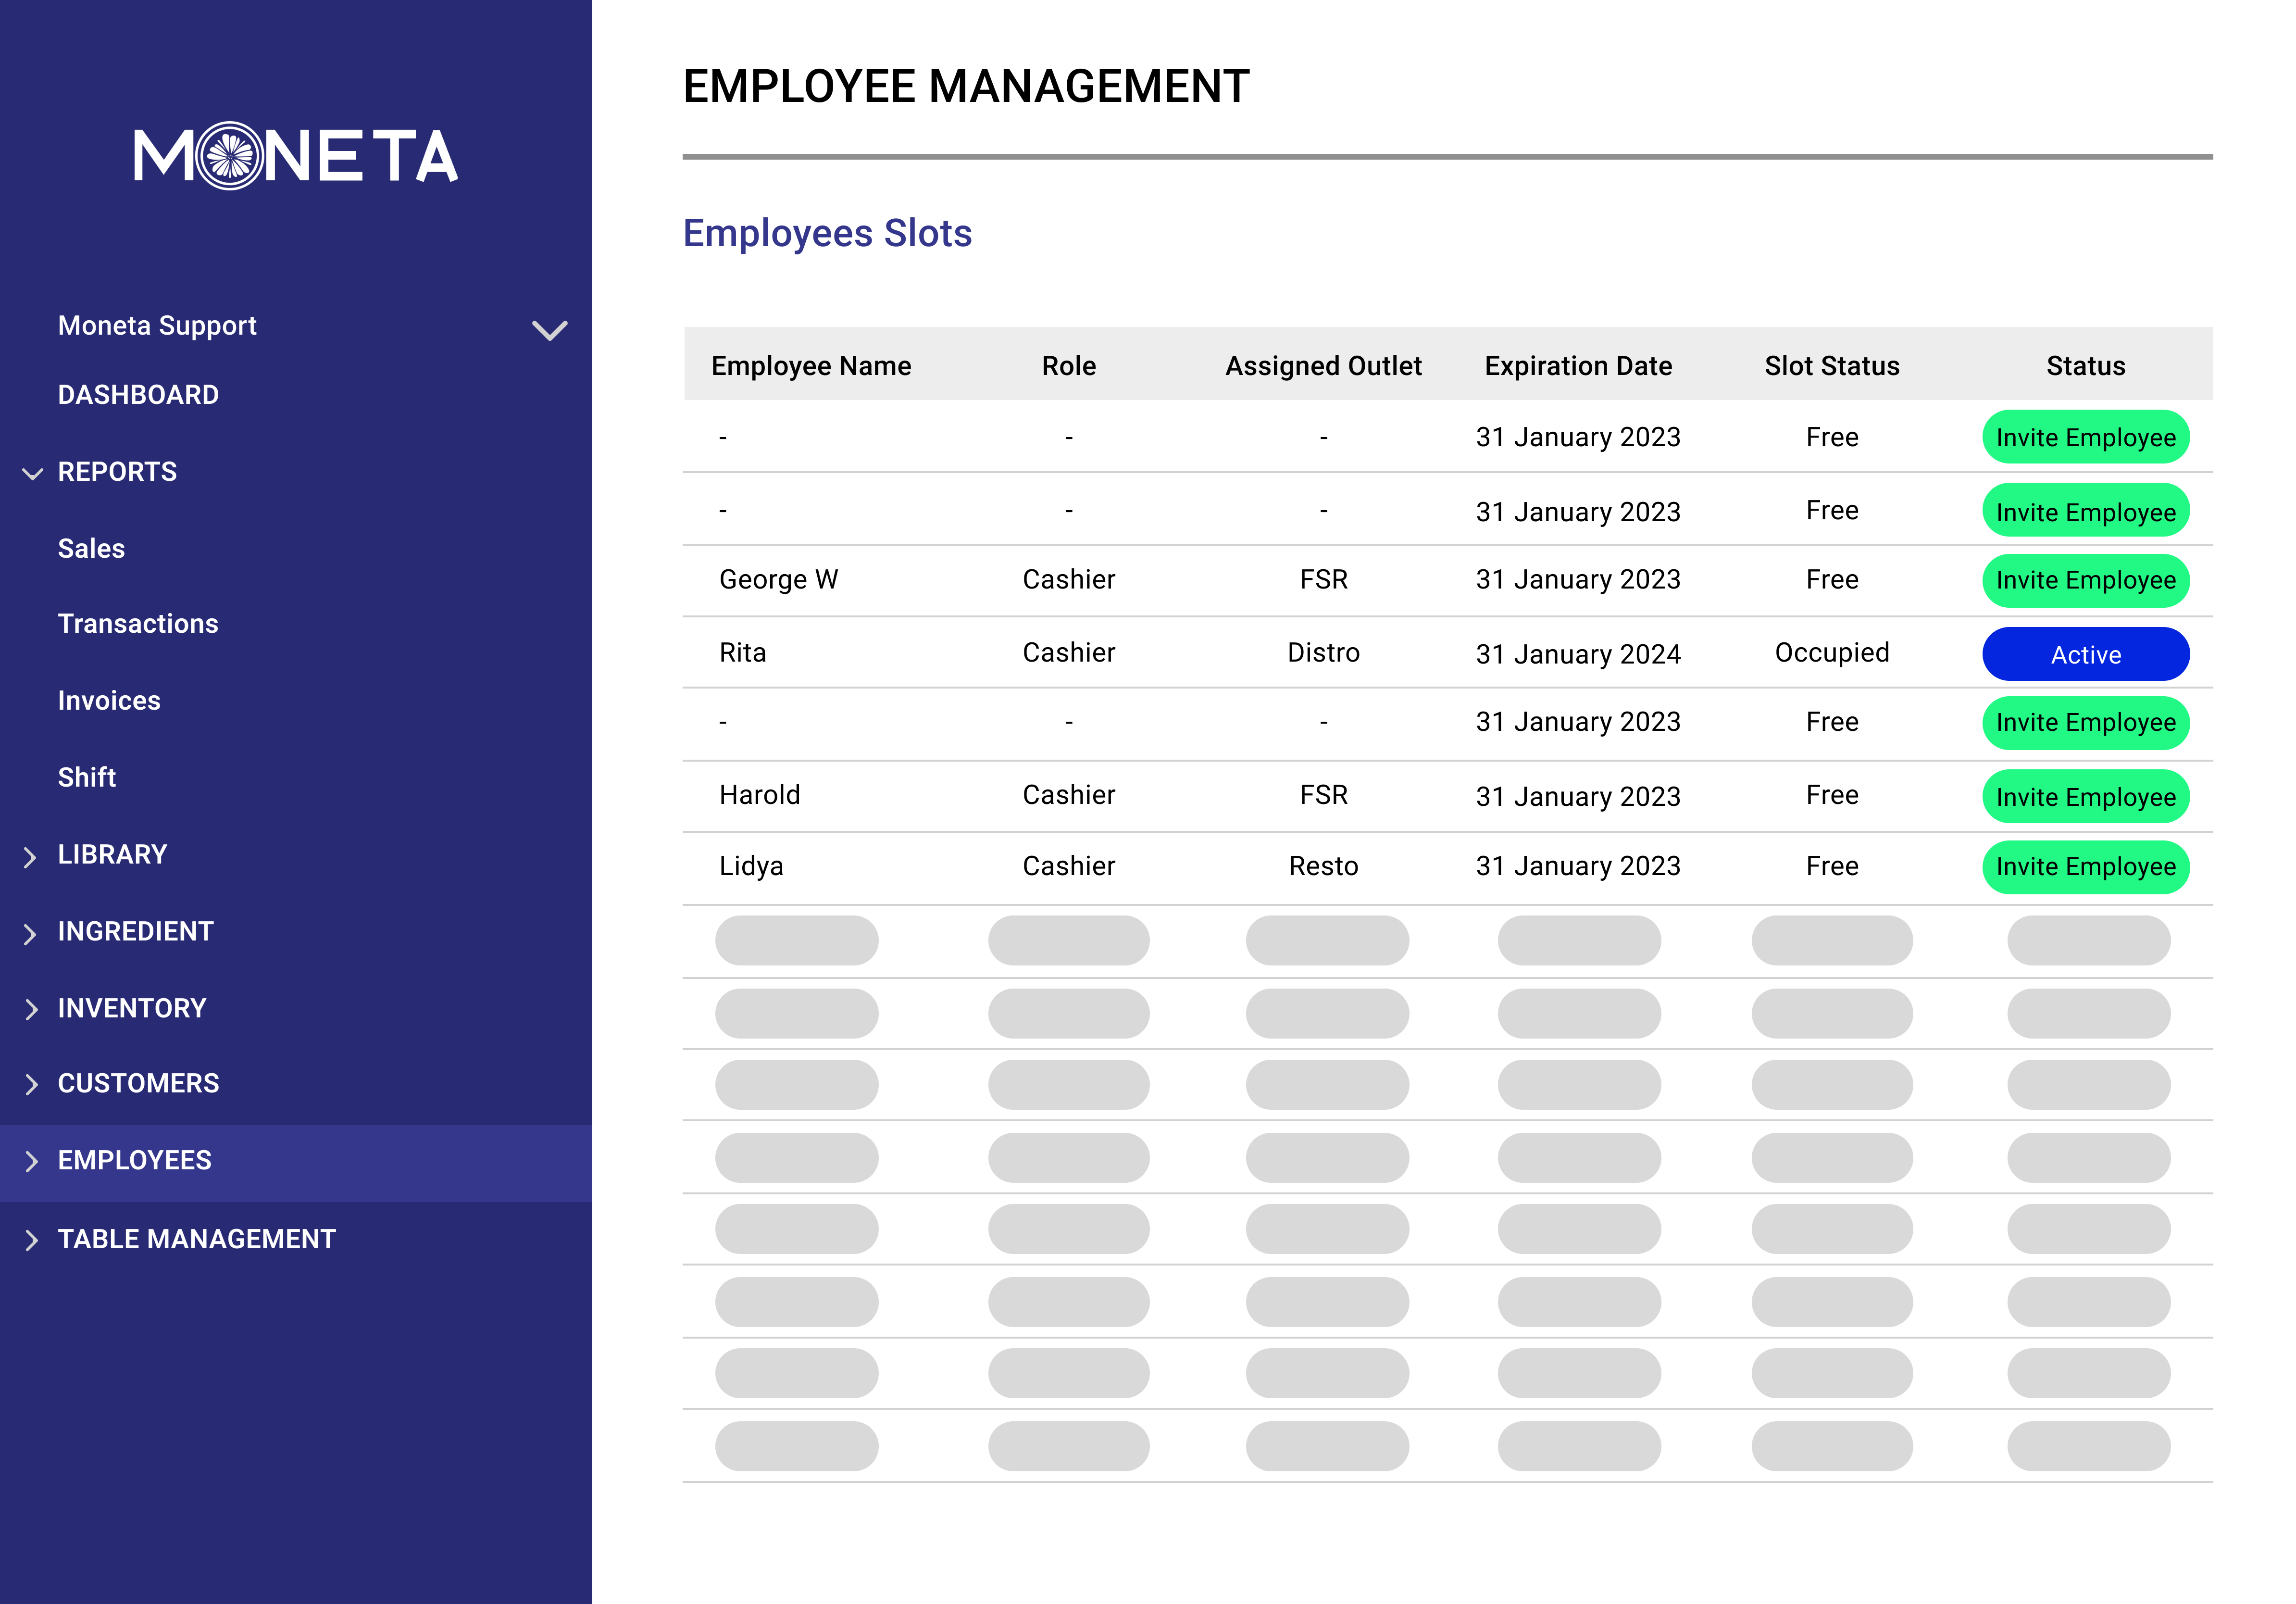This screenshot has width=2296, height=1604.
Task: Invite employee in Harold's slot
Action: pyautogui.click(x=2085, y=797)
